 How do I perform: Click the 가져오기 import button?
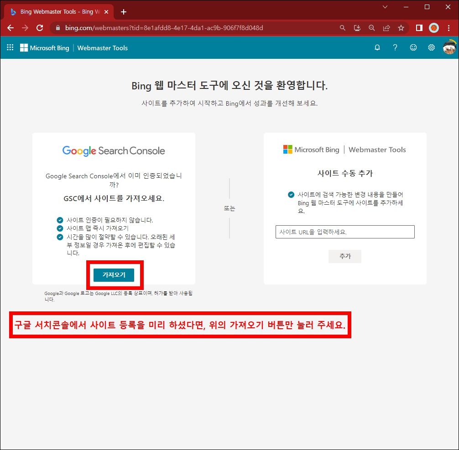[114, 275]
